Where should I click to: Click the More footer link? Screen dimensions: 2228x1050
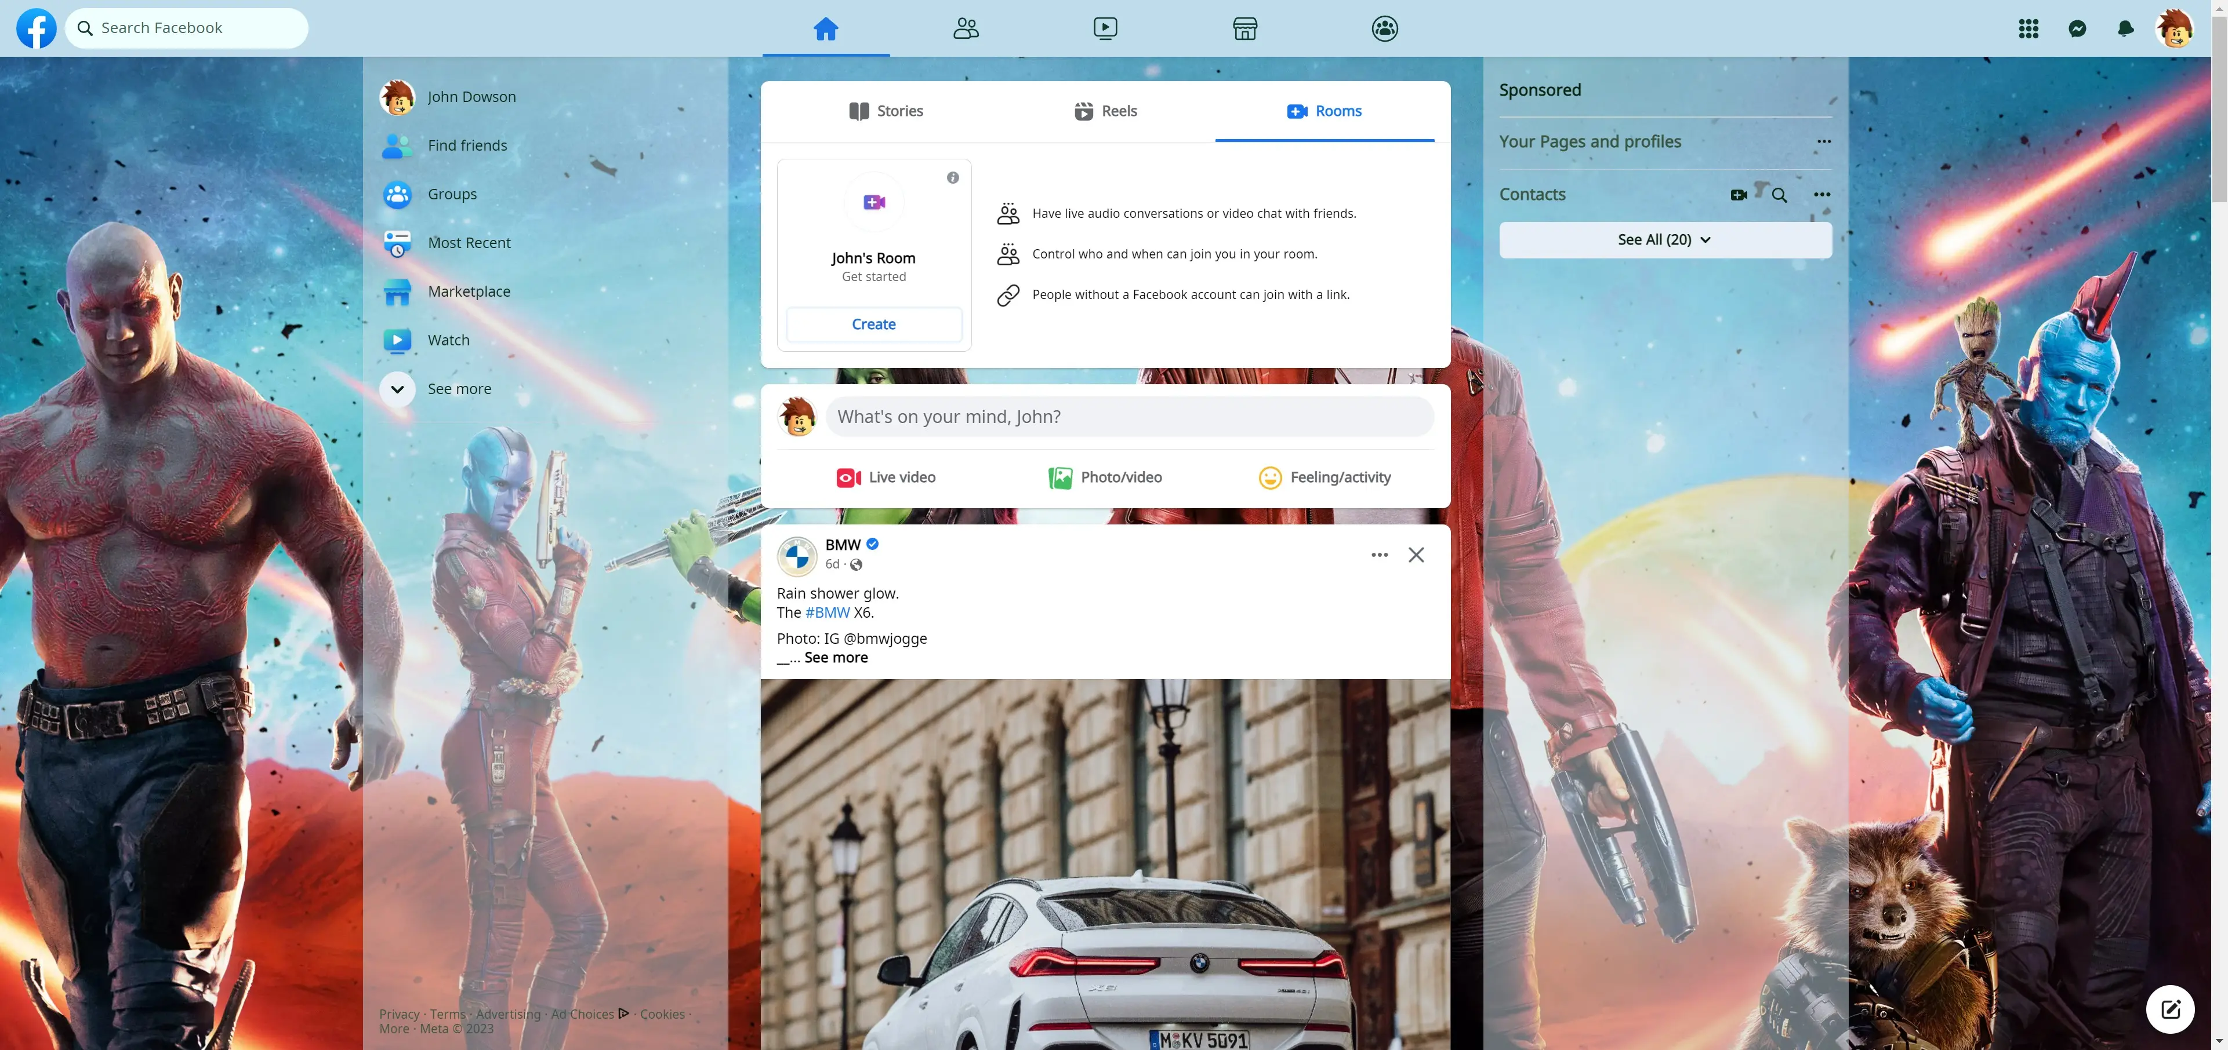(x=394, y=1029)
